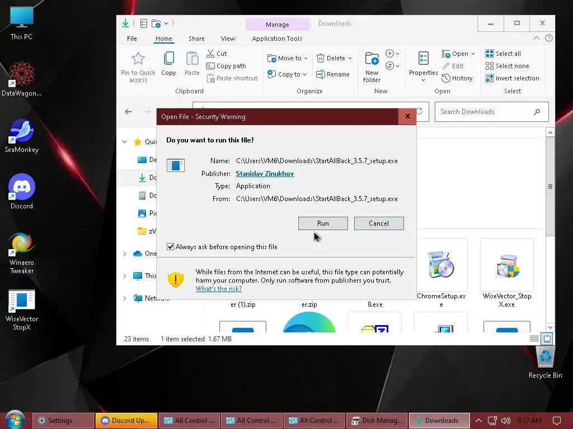Click the Rename command

(333, 74)
